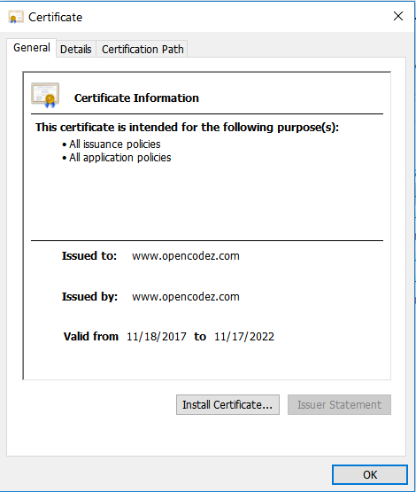Click the Install Certificate... button
Viewport: 416px width, 492px height.
pyautogui.click(x=227, y=405)
